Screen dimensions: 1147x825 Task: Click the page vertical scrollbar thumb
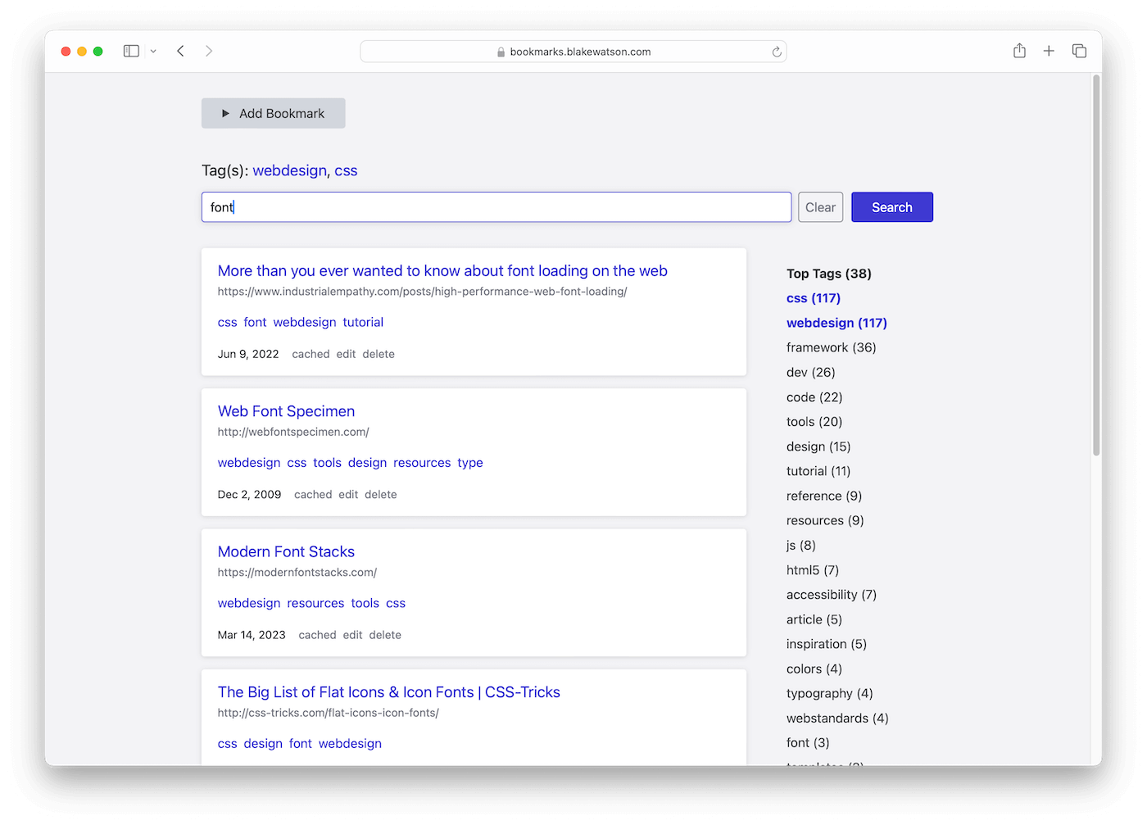1096,265
